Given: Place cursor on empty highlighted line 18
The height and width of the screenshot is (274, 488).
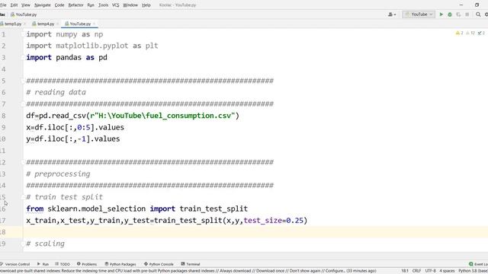Looking at the screenshot, I should pos(255,232).
